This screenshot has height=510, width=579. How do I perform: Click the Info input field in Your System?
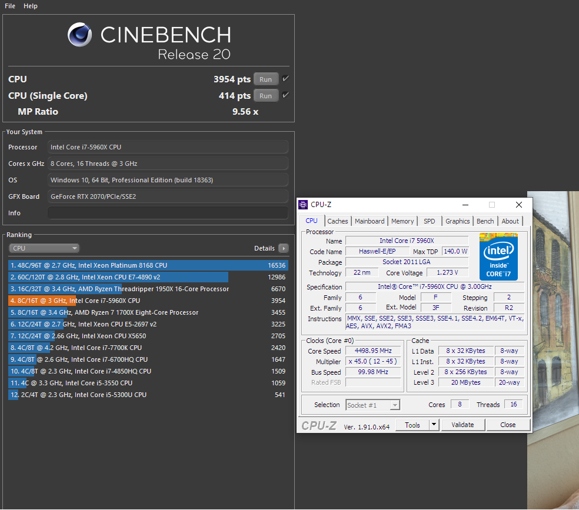168,213
